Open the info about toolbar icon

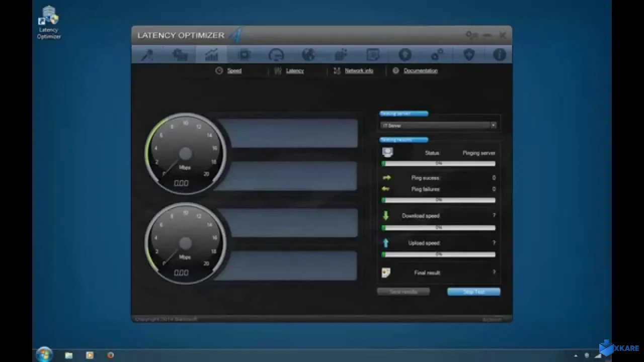point(500,54)
